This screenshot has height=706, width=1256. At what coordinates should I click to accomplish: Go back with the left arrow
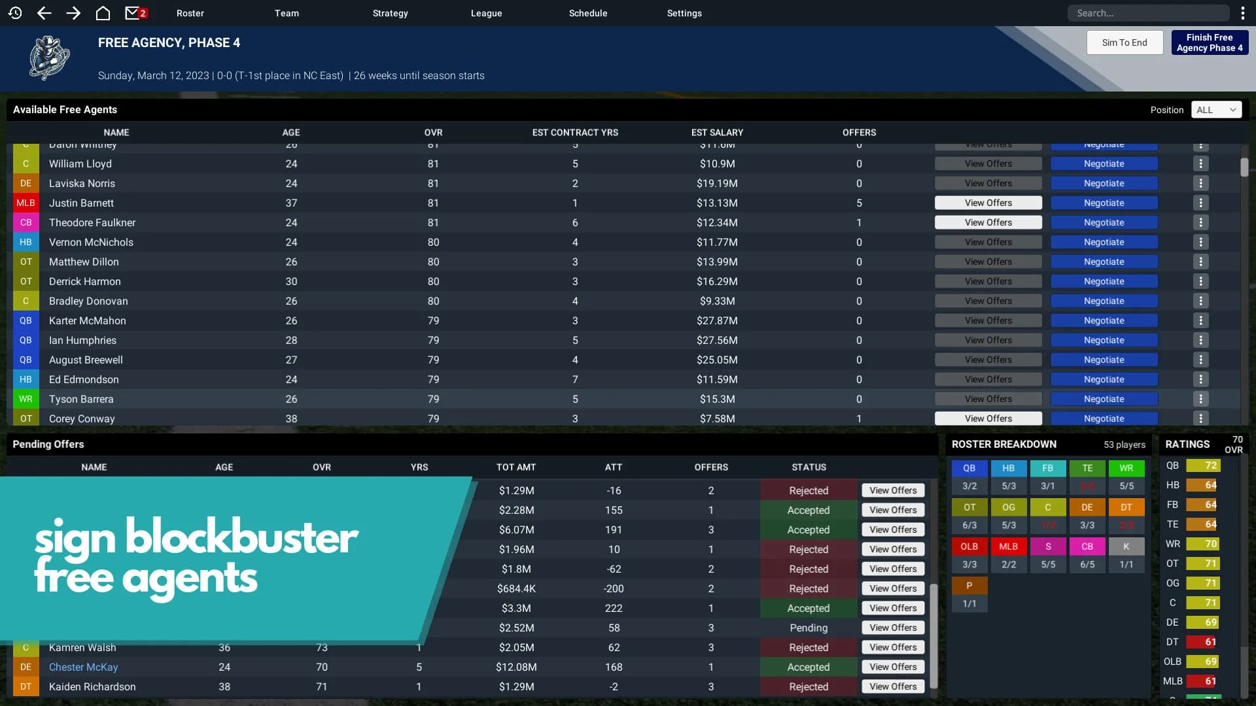(x=44, y=13)
